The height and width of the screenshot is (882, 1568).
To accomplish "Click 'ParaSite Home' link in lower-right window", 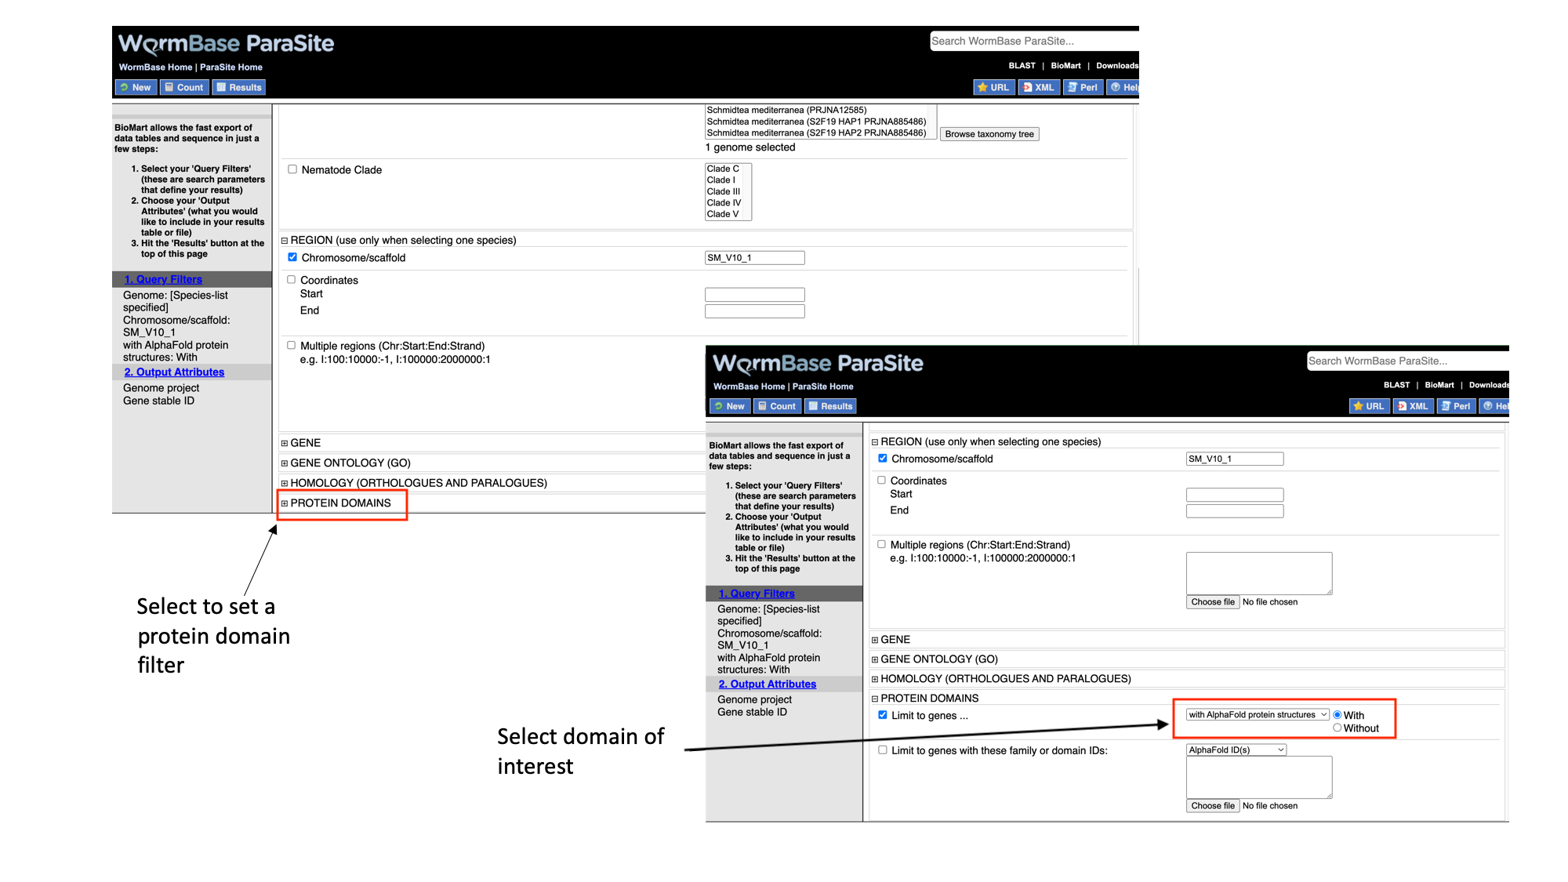I will [x=822, y=387].
